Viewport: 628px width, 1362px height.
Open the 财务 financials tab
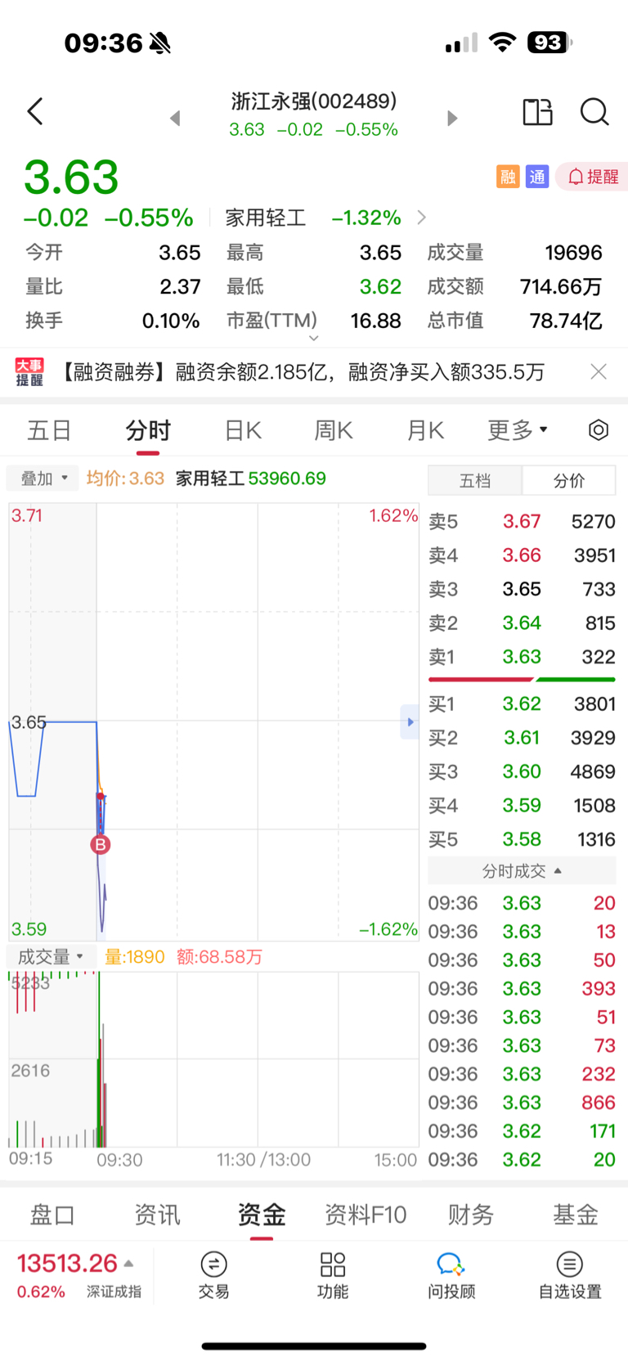point(471,1215)
